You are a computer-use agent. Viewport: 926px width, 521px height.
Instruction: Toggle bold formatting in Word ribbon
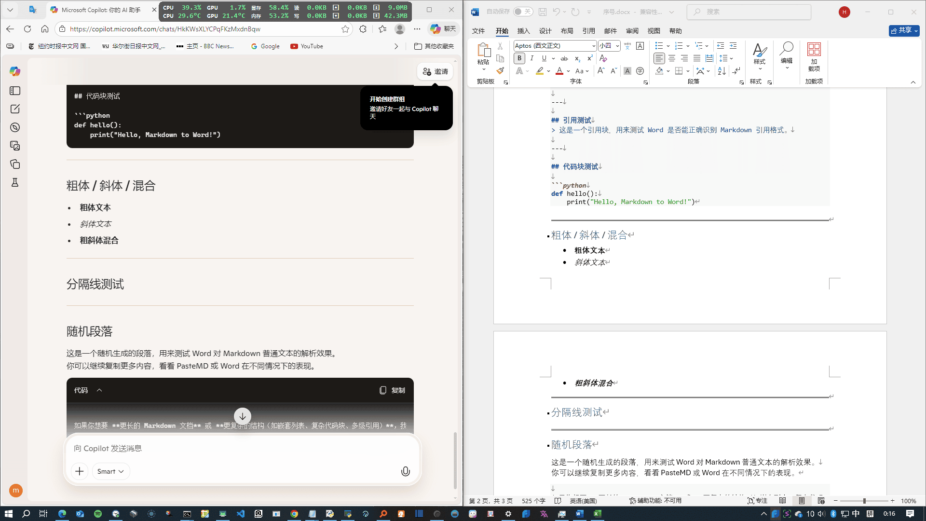pos(519,58)
